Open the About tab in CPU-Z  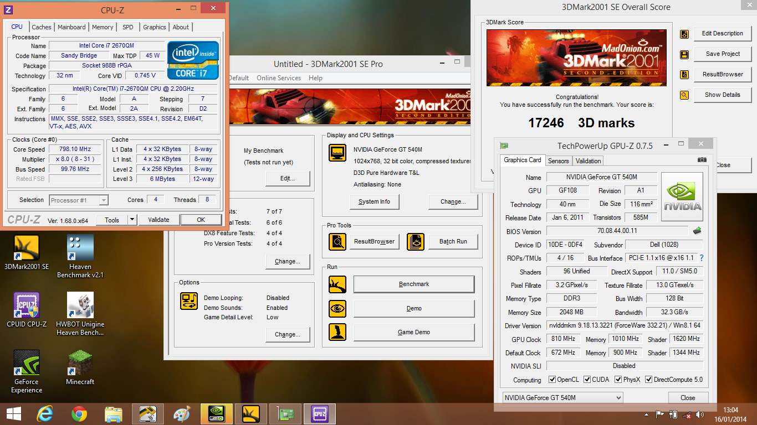click(x=181, y=27)
